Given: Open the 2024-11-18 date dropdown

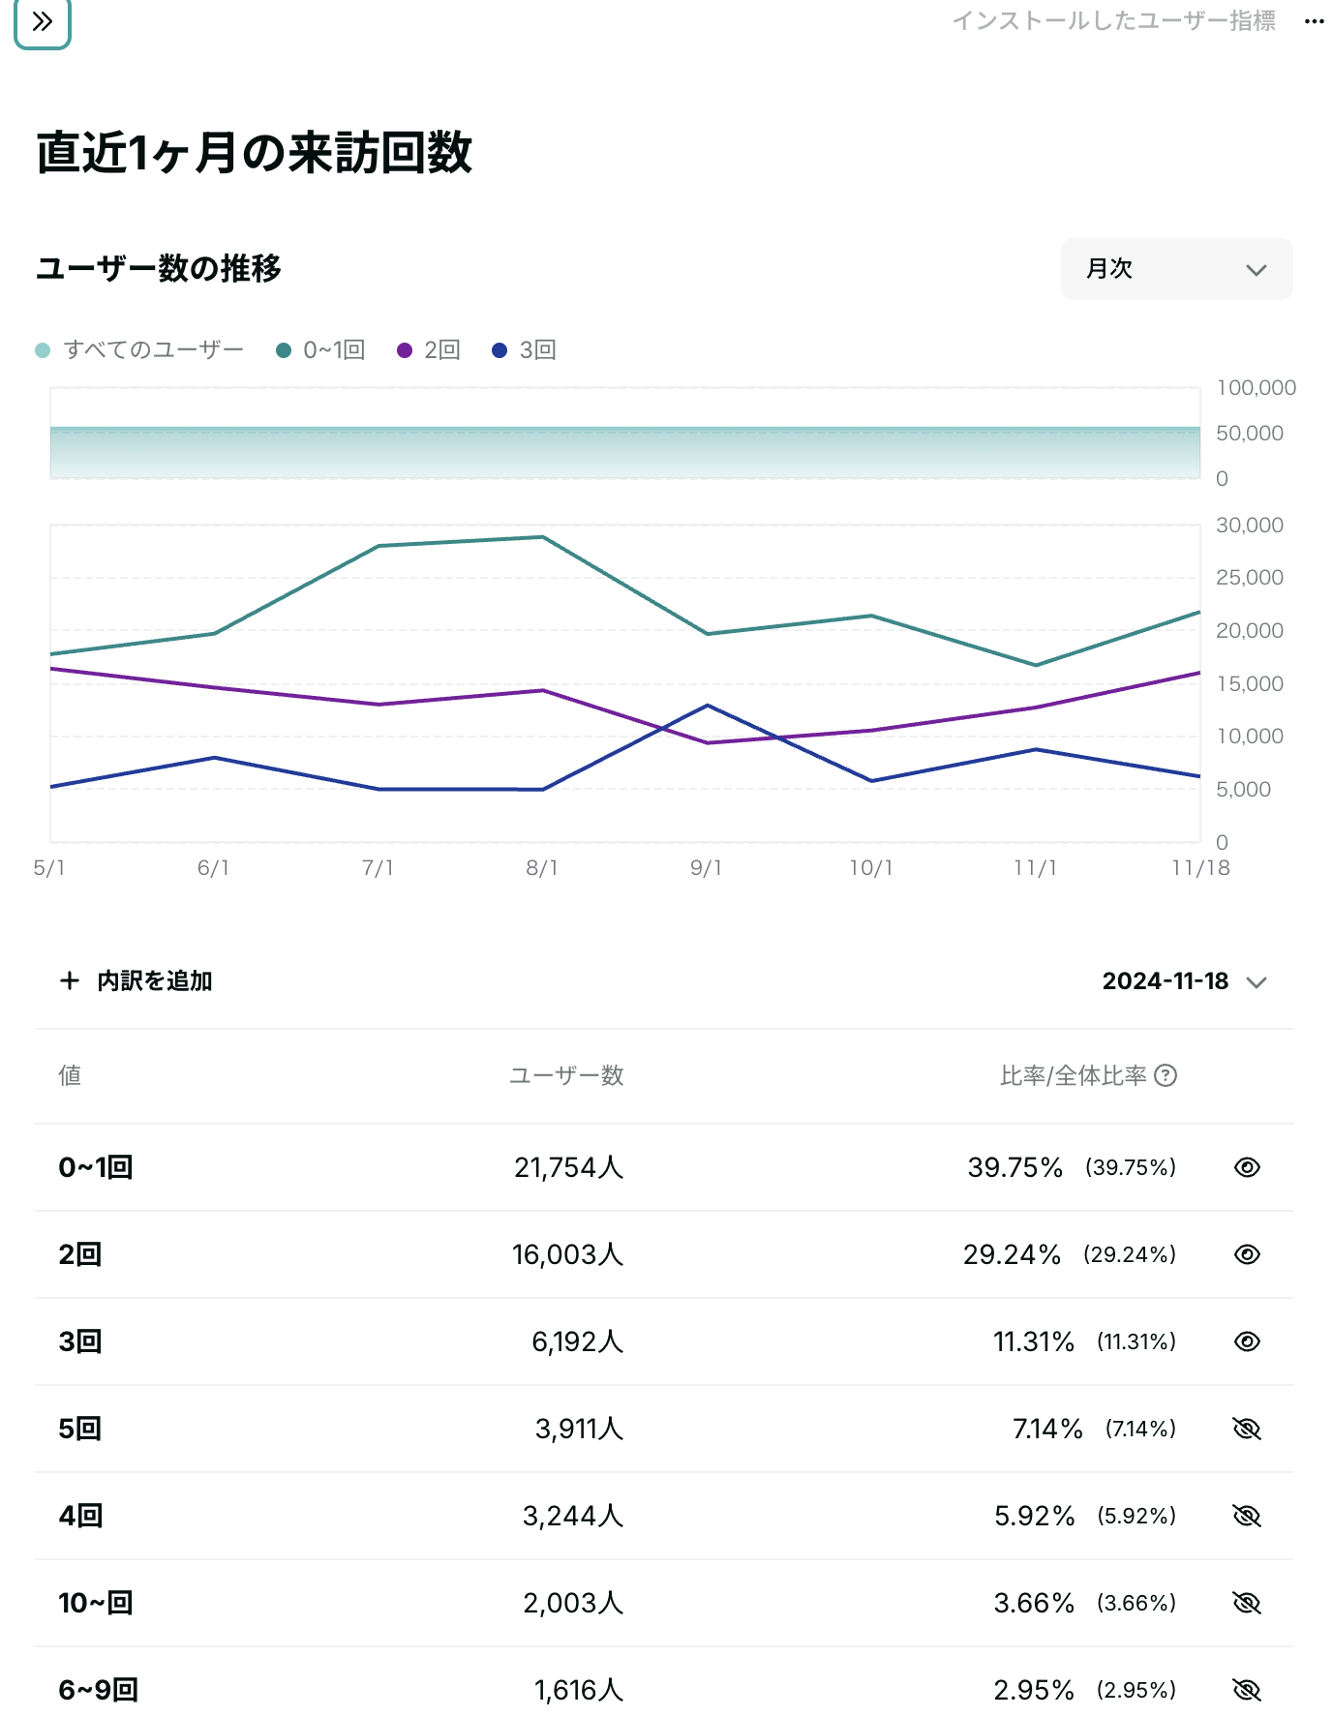Looking at the screenshot, I should tap(1184, 981).
